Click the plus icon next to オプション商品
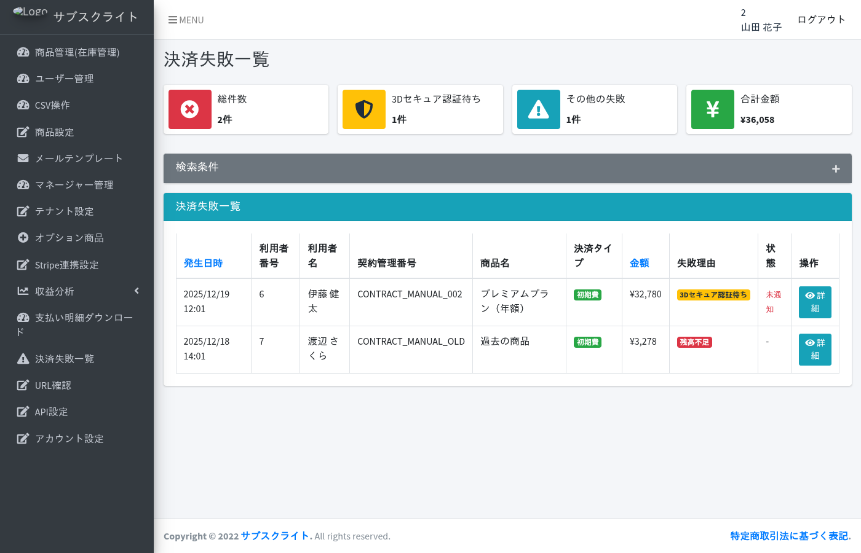 click(23, 238)
